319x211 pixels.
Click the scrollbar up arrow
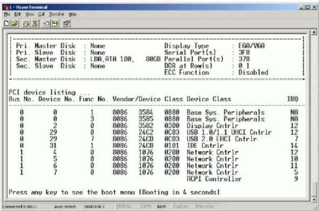click(314, 32)
